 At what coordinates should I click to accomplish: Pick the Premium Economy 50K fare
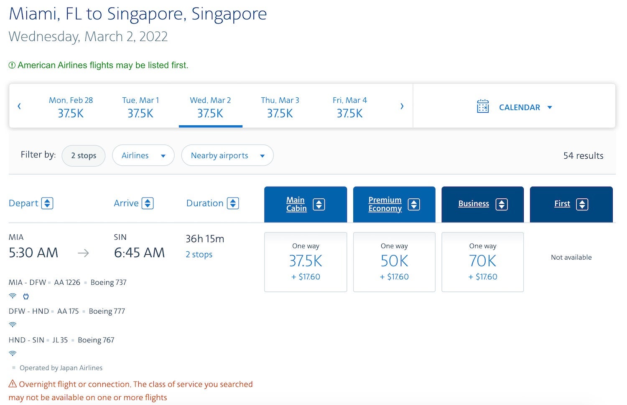(x=394, y=262)
